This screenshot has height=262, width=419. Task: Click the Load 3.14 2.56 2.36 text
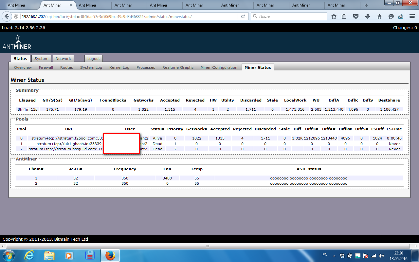(x=24, y=28)
